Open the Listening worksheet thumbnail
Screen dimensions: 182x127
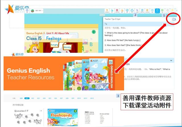(97, 117)
